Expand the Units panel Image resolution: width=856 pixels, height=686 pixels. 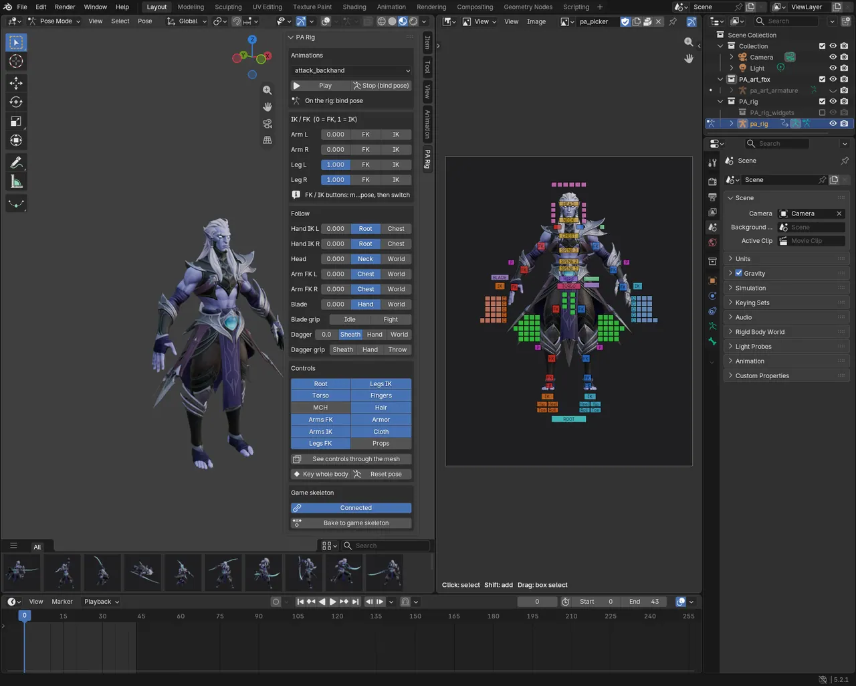[788, 259]
